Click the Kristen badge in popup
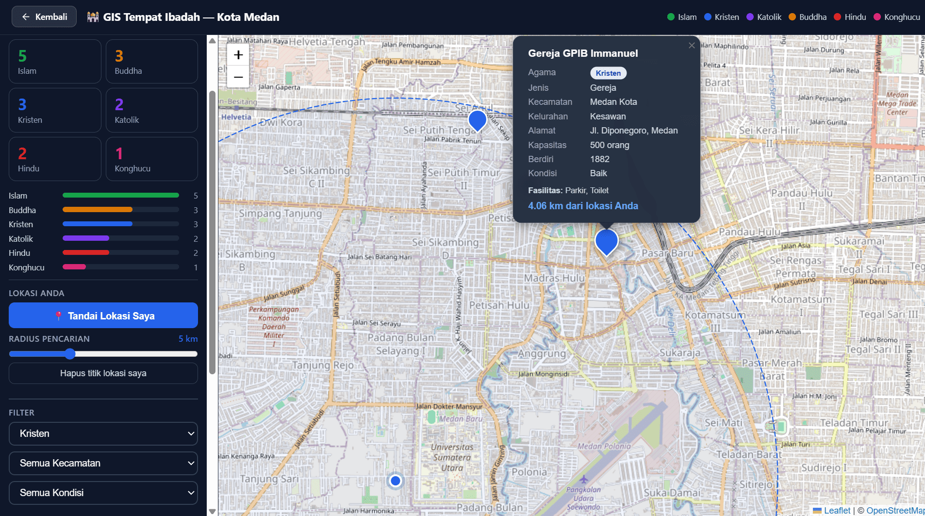This screenshot has height=516, width=925. 608,73
